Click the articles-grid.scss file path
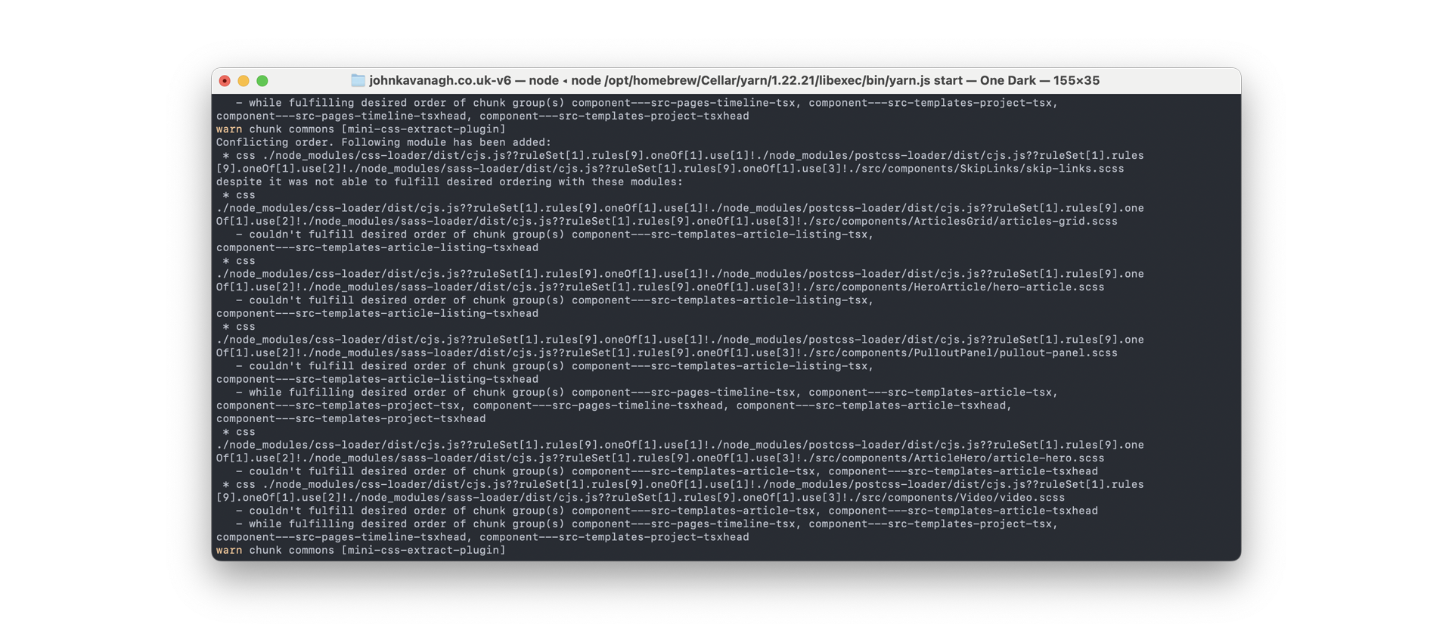Screen dimensions: 1452x643 coord(960,222)
